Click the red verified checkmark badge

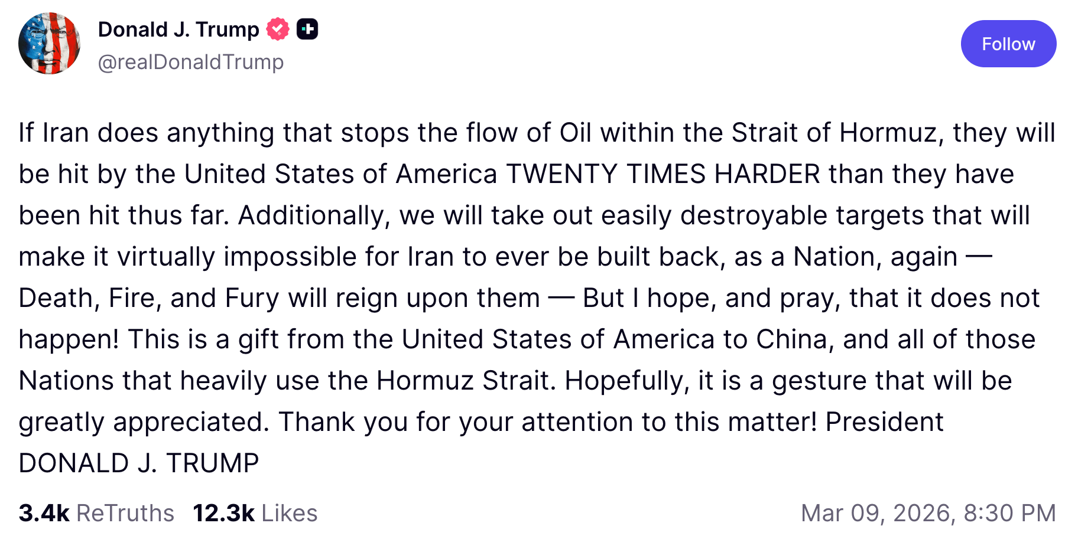(x=278, y=29)
